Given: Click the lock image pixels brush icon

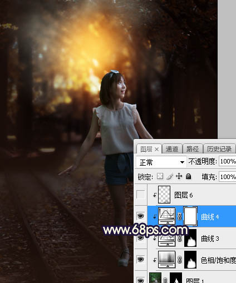Looking at the screenshot, I should (170, 176).
